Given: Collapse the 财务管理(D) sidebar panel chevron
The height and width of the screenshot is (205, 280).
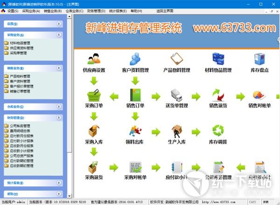Looking at the screenshot, I should (x=59, y=117).
